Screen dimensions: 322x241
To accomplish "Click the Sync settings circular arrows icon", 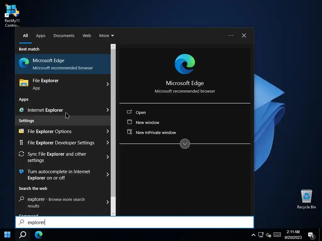I will click(21, 154).
